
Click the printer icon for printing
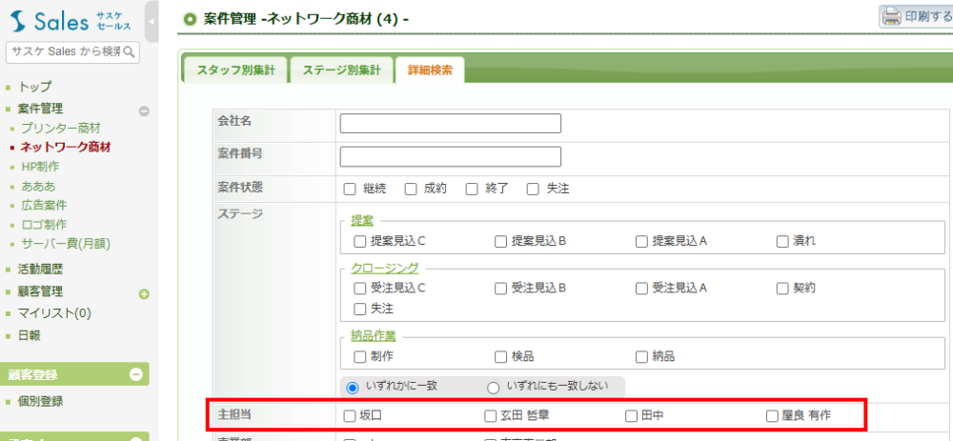pos(891,16)
